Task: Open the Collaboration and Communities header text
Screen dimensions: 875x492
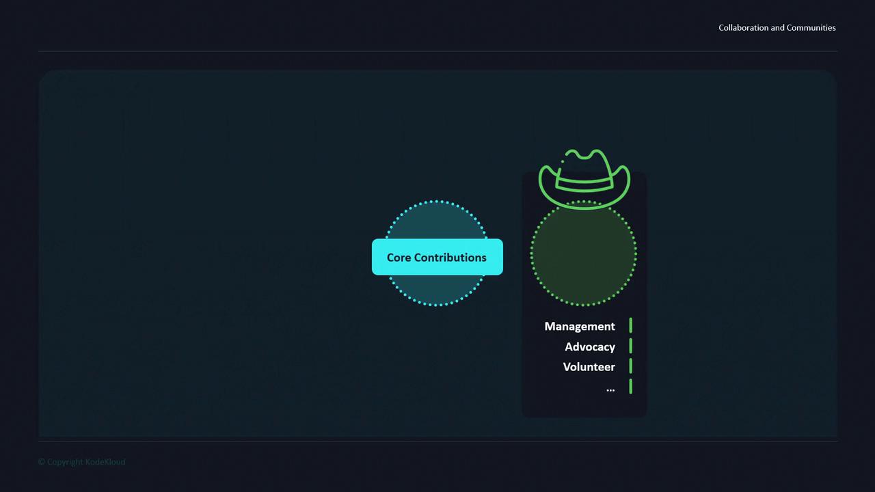Action: [777, 27]
